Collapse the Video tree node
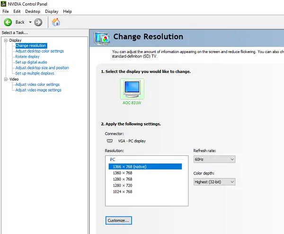The width and height of the screenshot is (284, 234). (6, 79)
